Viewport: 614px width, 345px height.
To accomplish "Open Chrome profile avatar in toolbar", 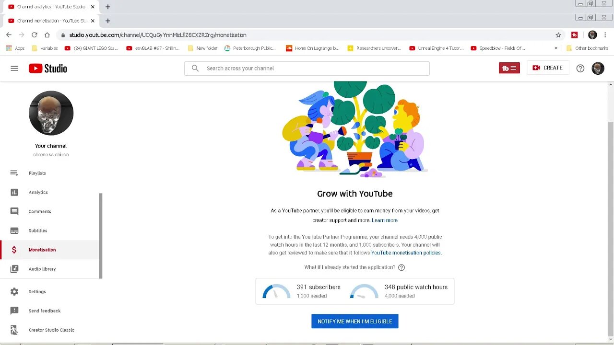I will tap(592, 35).
